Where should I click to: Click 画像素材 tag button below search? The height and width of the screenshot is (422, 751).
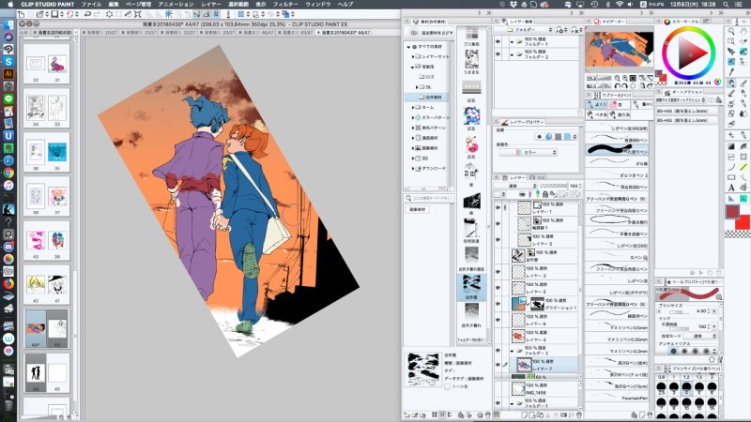[418, 209]
